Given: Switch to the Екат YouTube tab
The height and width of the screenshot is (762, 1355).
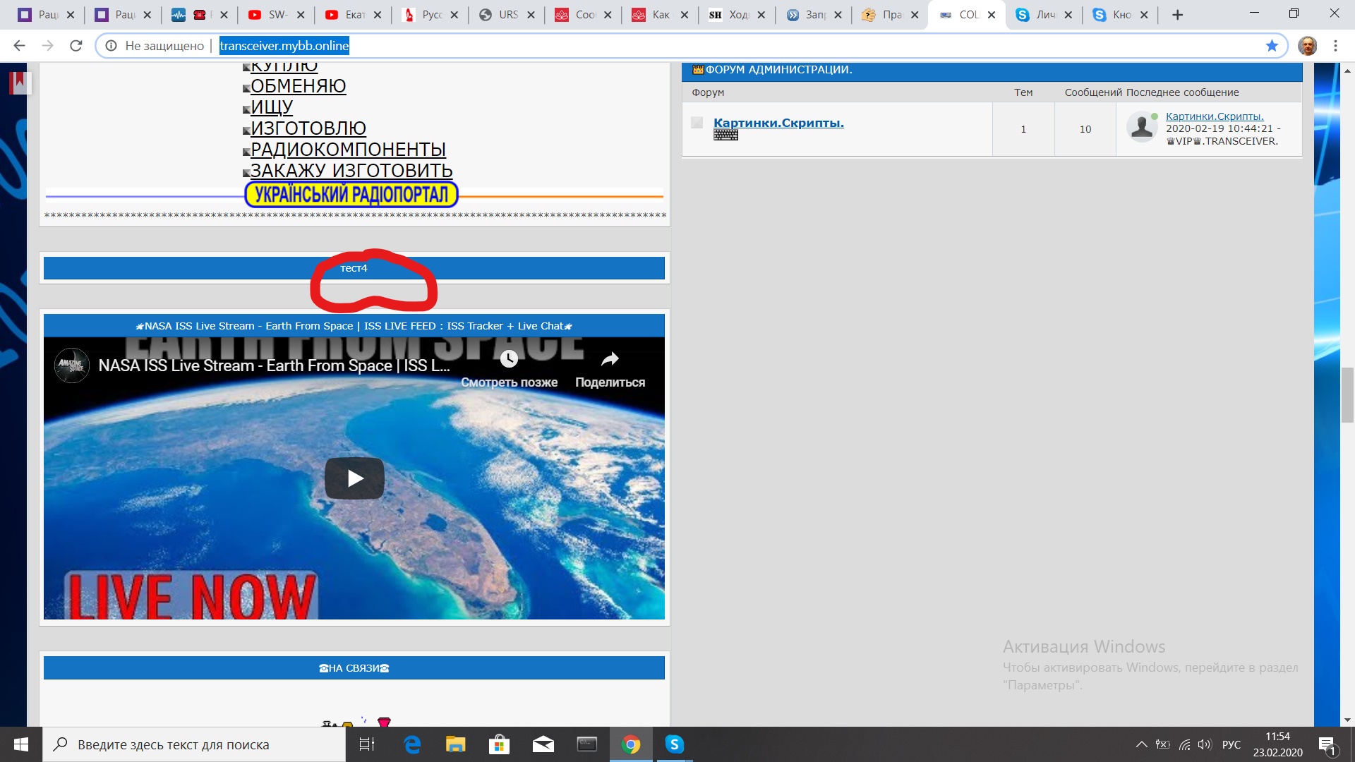Looking at the screenshot, I should pos(353,15).
